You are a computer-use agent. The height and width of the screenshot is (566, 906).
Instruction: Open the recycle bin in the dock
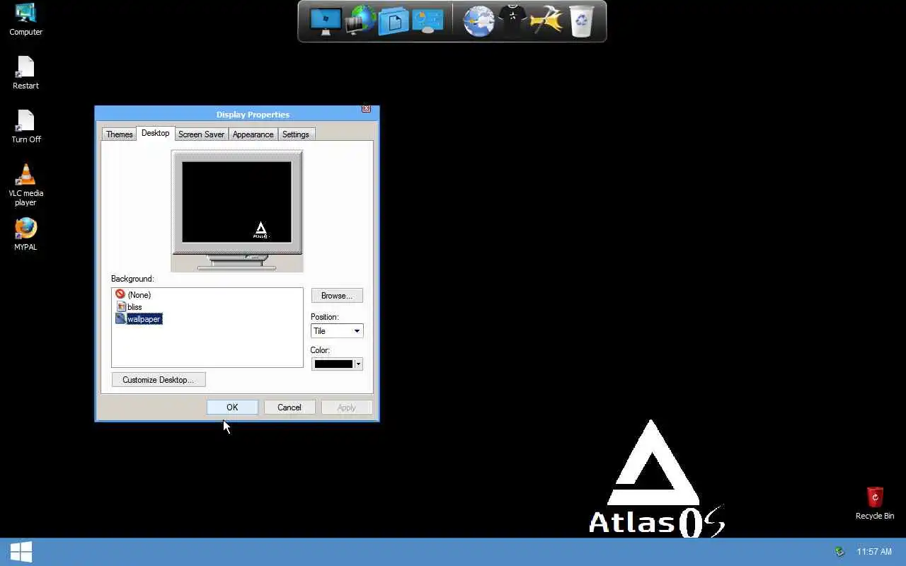coord(581,21)
